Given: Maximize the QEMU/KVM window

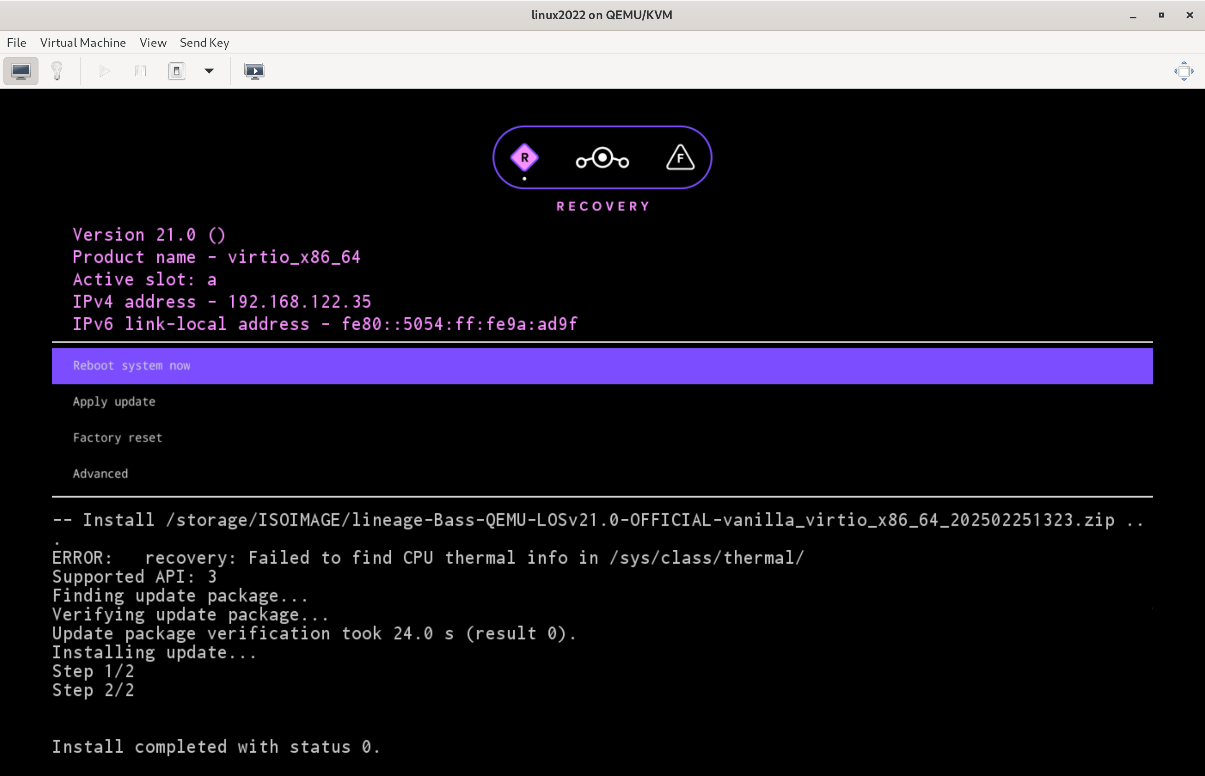Looking at the screenshot, I should pos(1161,15).
